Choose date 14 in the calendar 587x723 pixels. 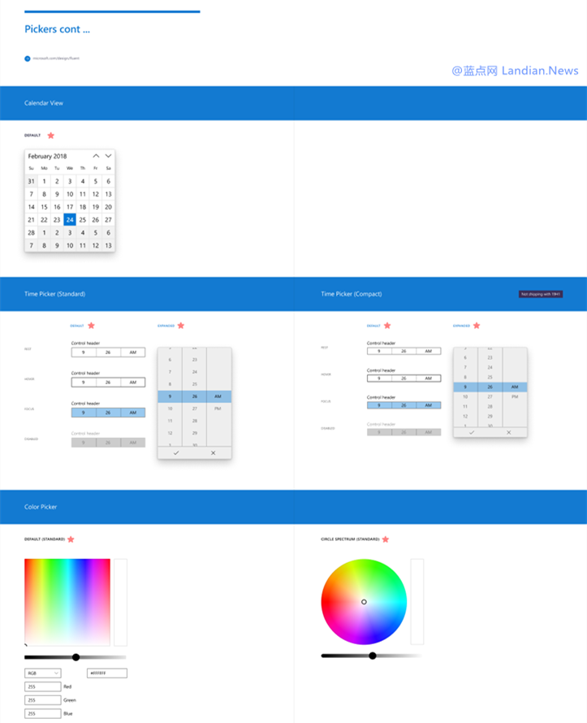click(x=31, y=207)
